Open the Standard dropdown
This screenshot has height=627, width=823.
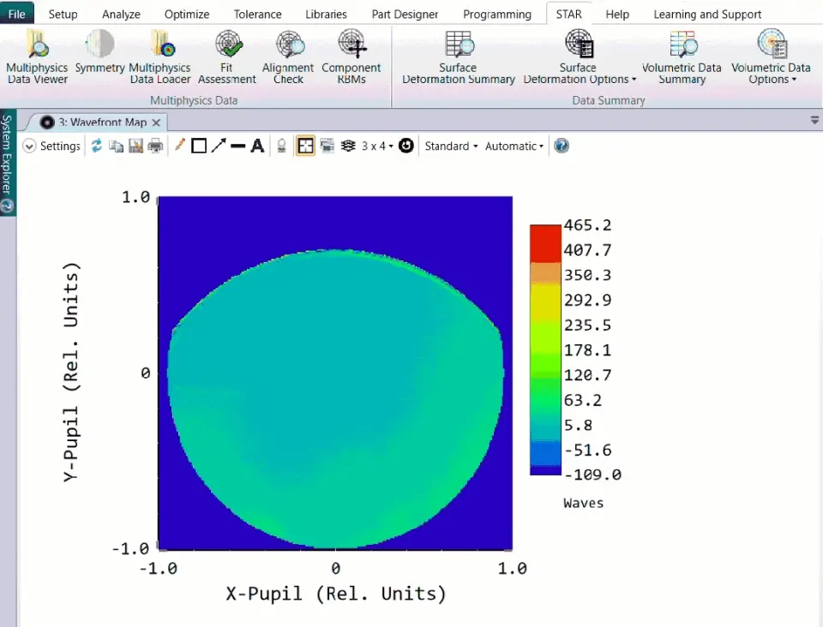coord(452,146)
